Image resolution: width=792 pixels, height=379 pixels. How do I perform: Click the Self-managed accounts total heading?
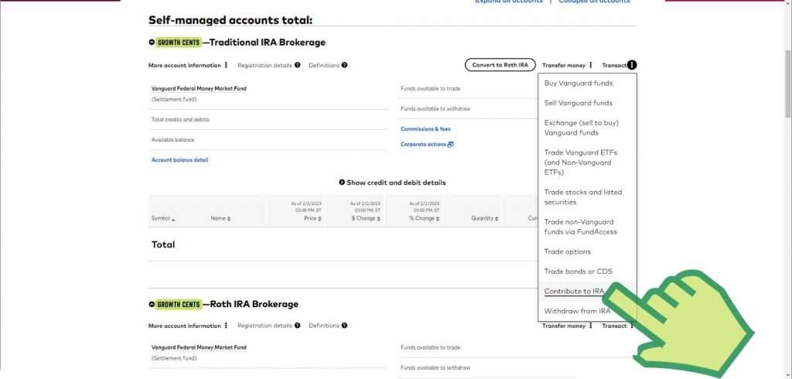pyautogui.click(x=230, y=20)
